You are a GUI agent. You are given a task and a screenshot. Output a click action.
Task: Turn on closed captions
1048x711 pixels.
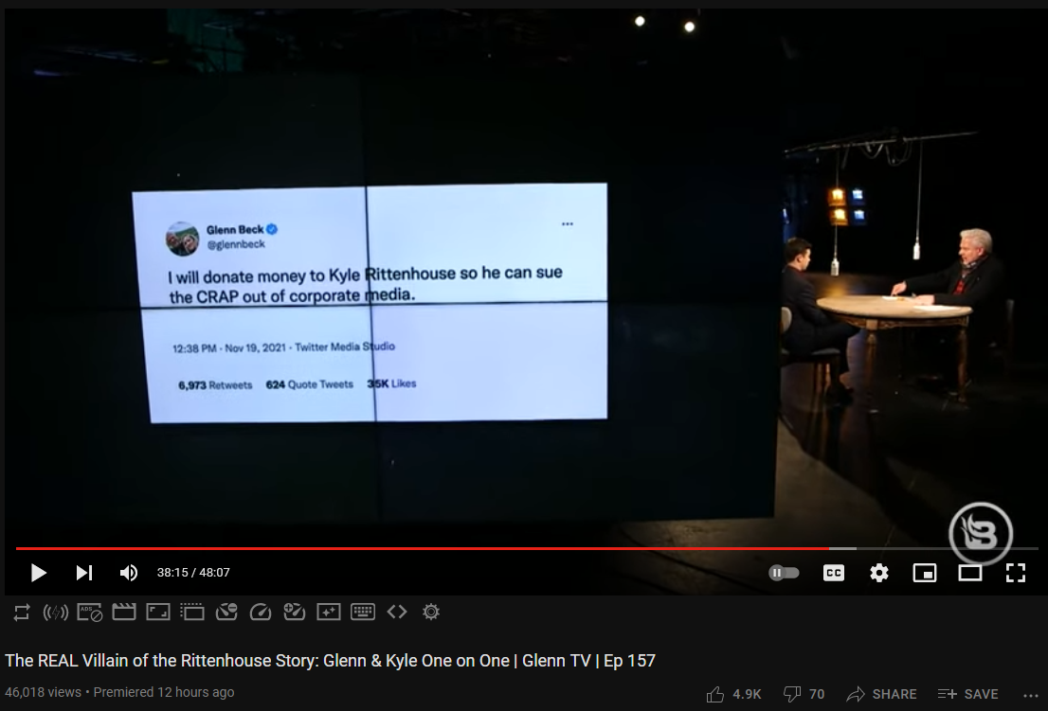pos(834,573)
